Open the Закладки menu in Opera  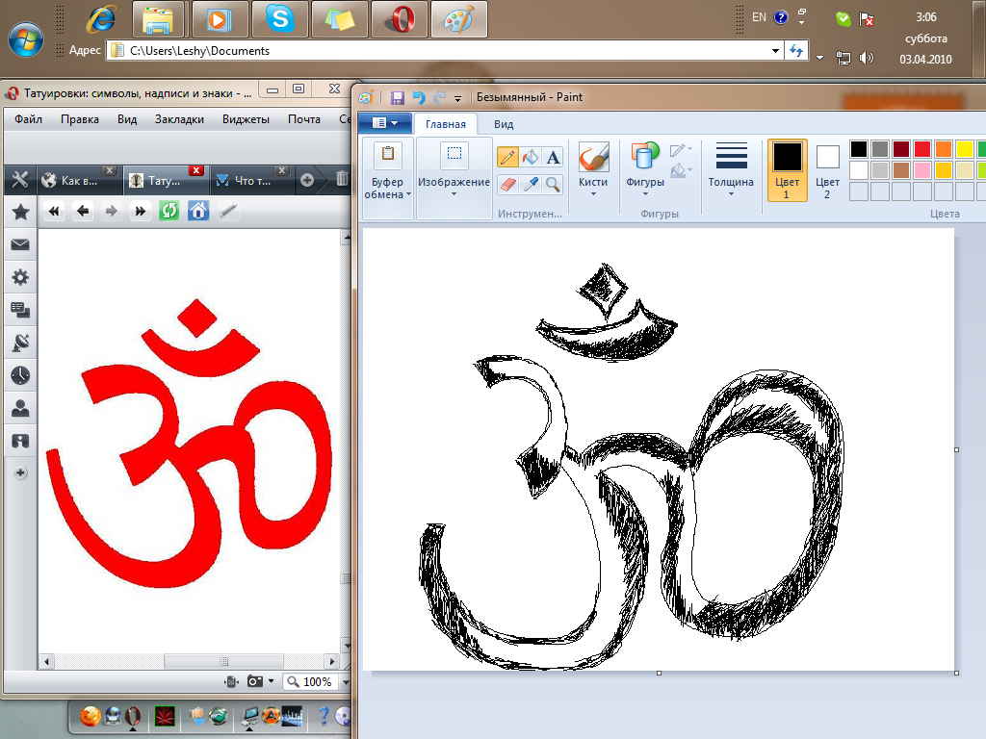[179, 119]
